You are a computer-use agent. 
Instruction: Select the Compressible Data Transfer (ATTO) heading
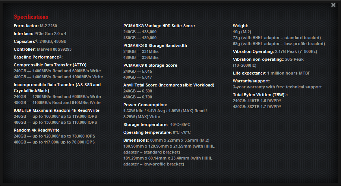[50, 65]
